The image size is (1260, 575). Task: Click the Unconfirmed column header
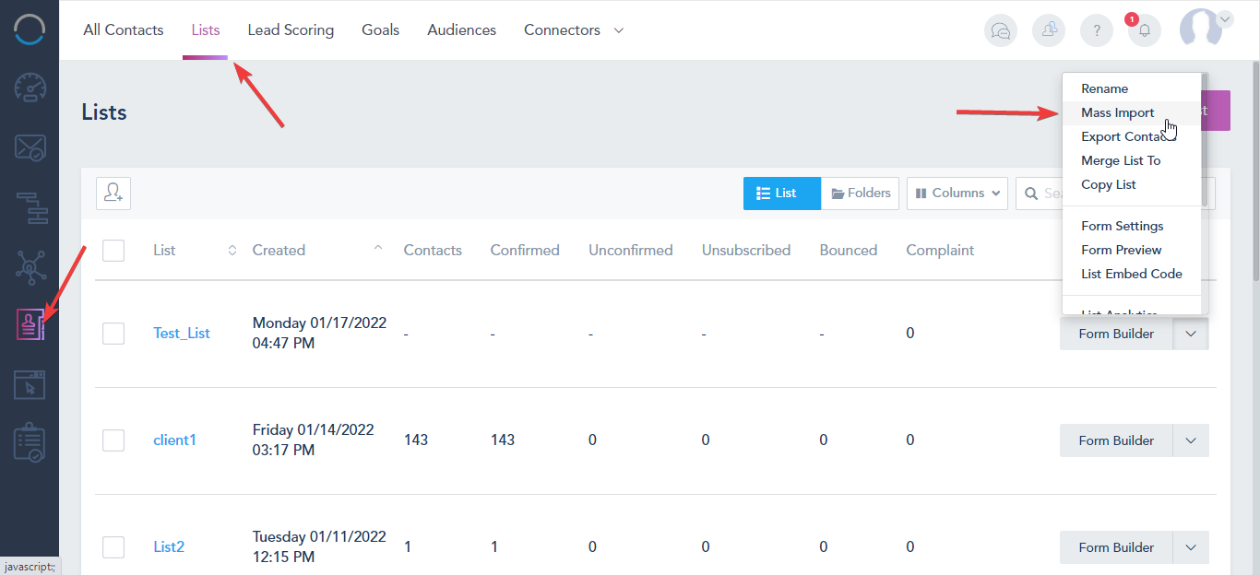[x=631, y=250]
